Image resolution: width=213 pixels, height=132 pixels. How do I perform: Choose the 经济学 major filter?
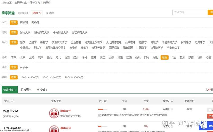(143, 43)
